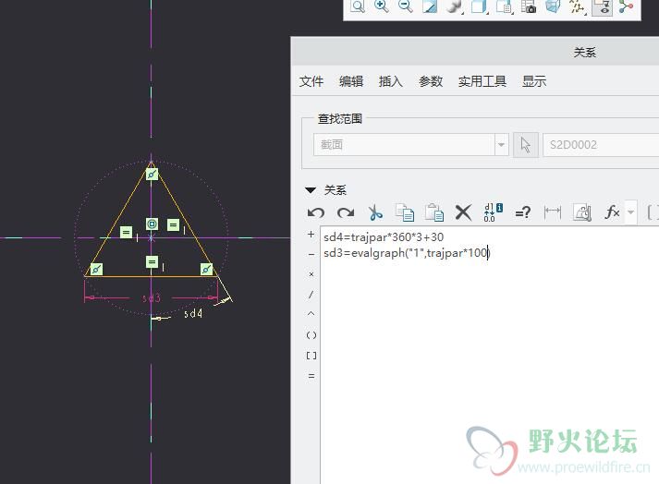Click the Redo icon in relations toolbar

coord(346,212)
